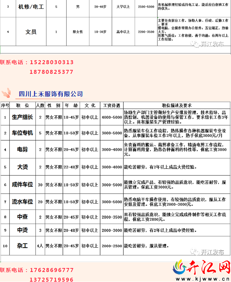The image size is (231, 282).
Task: Select age 20-40岁 in the 机修/电工 row
Action: (100, 7)
